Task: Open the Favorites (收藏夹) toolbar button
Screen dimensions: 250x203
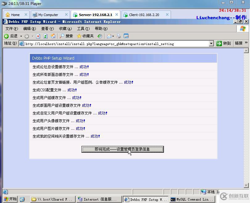Action: point(85,36)
